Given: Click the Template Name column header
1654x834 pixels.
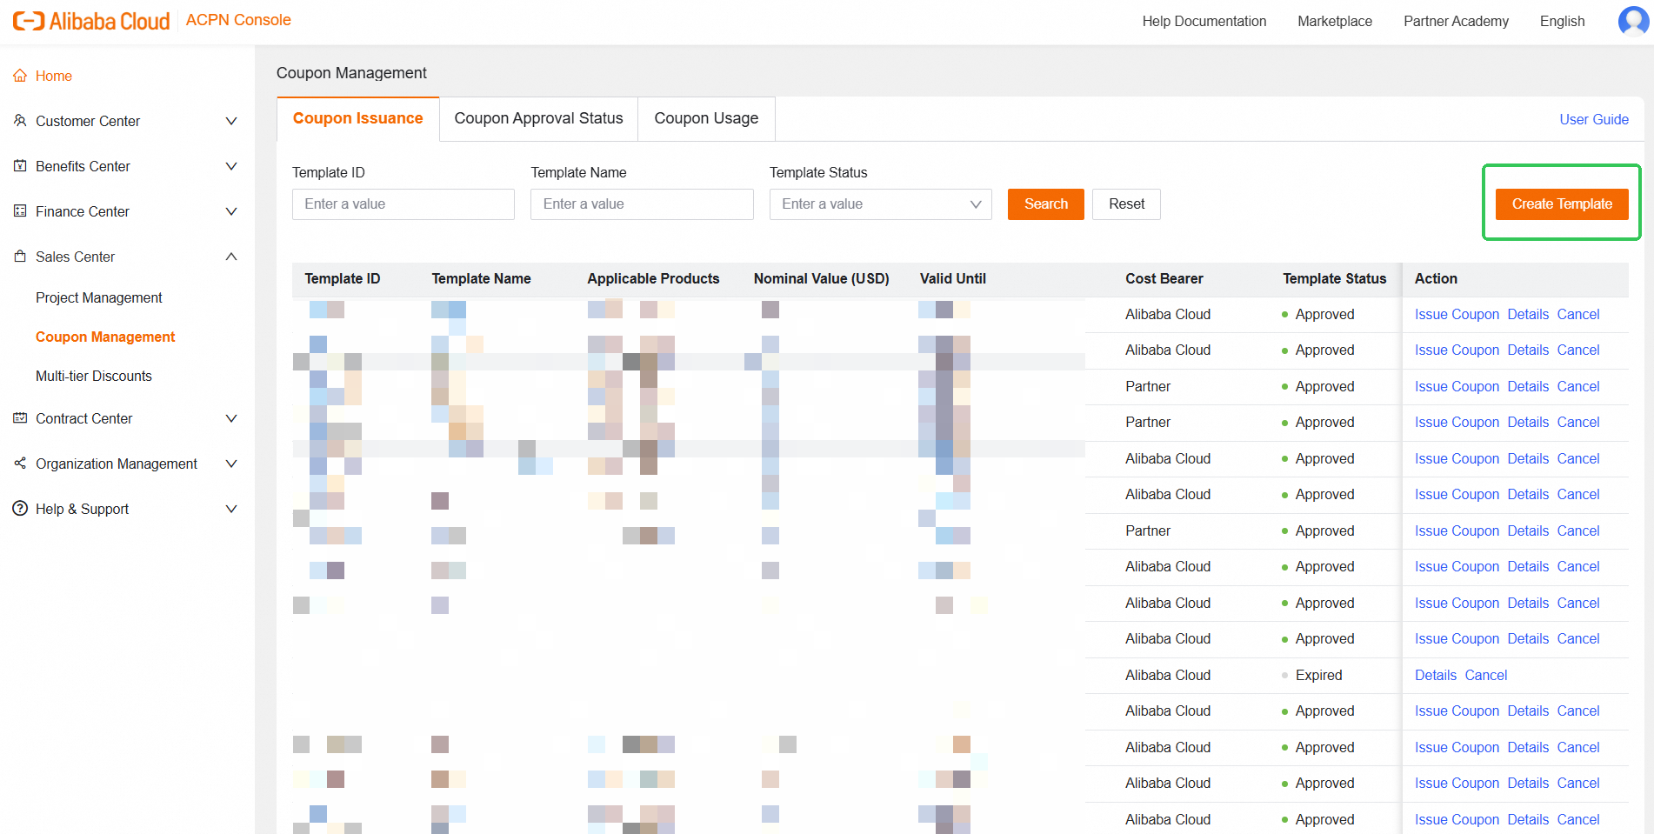Looking at the screenshot, I should pos(482,278).
